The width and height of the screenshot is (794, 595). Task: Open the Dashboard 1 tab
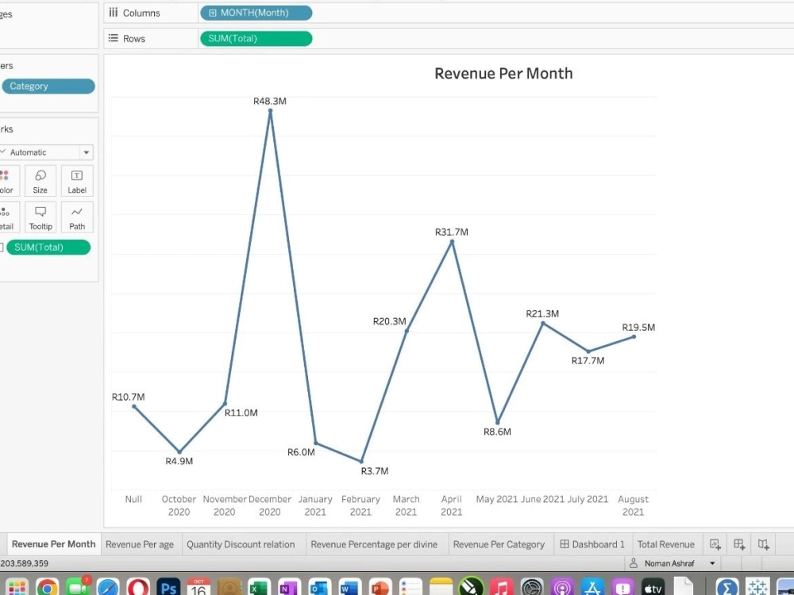[592, 544]
